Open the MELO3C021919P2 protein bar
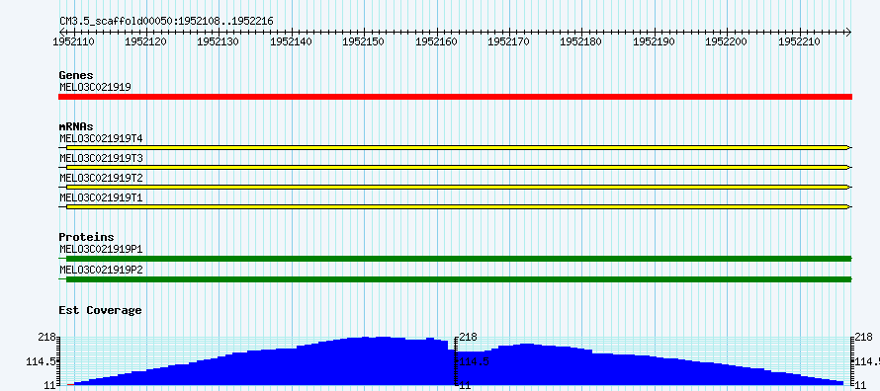The width and height of the screenshot is (880, 391). coord(455,279)
